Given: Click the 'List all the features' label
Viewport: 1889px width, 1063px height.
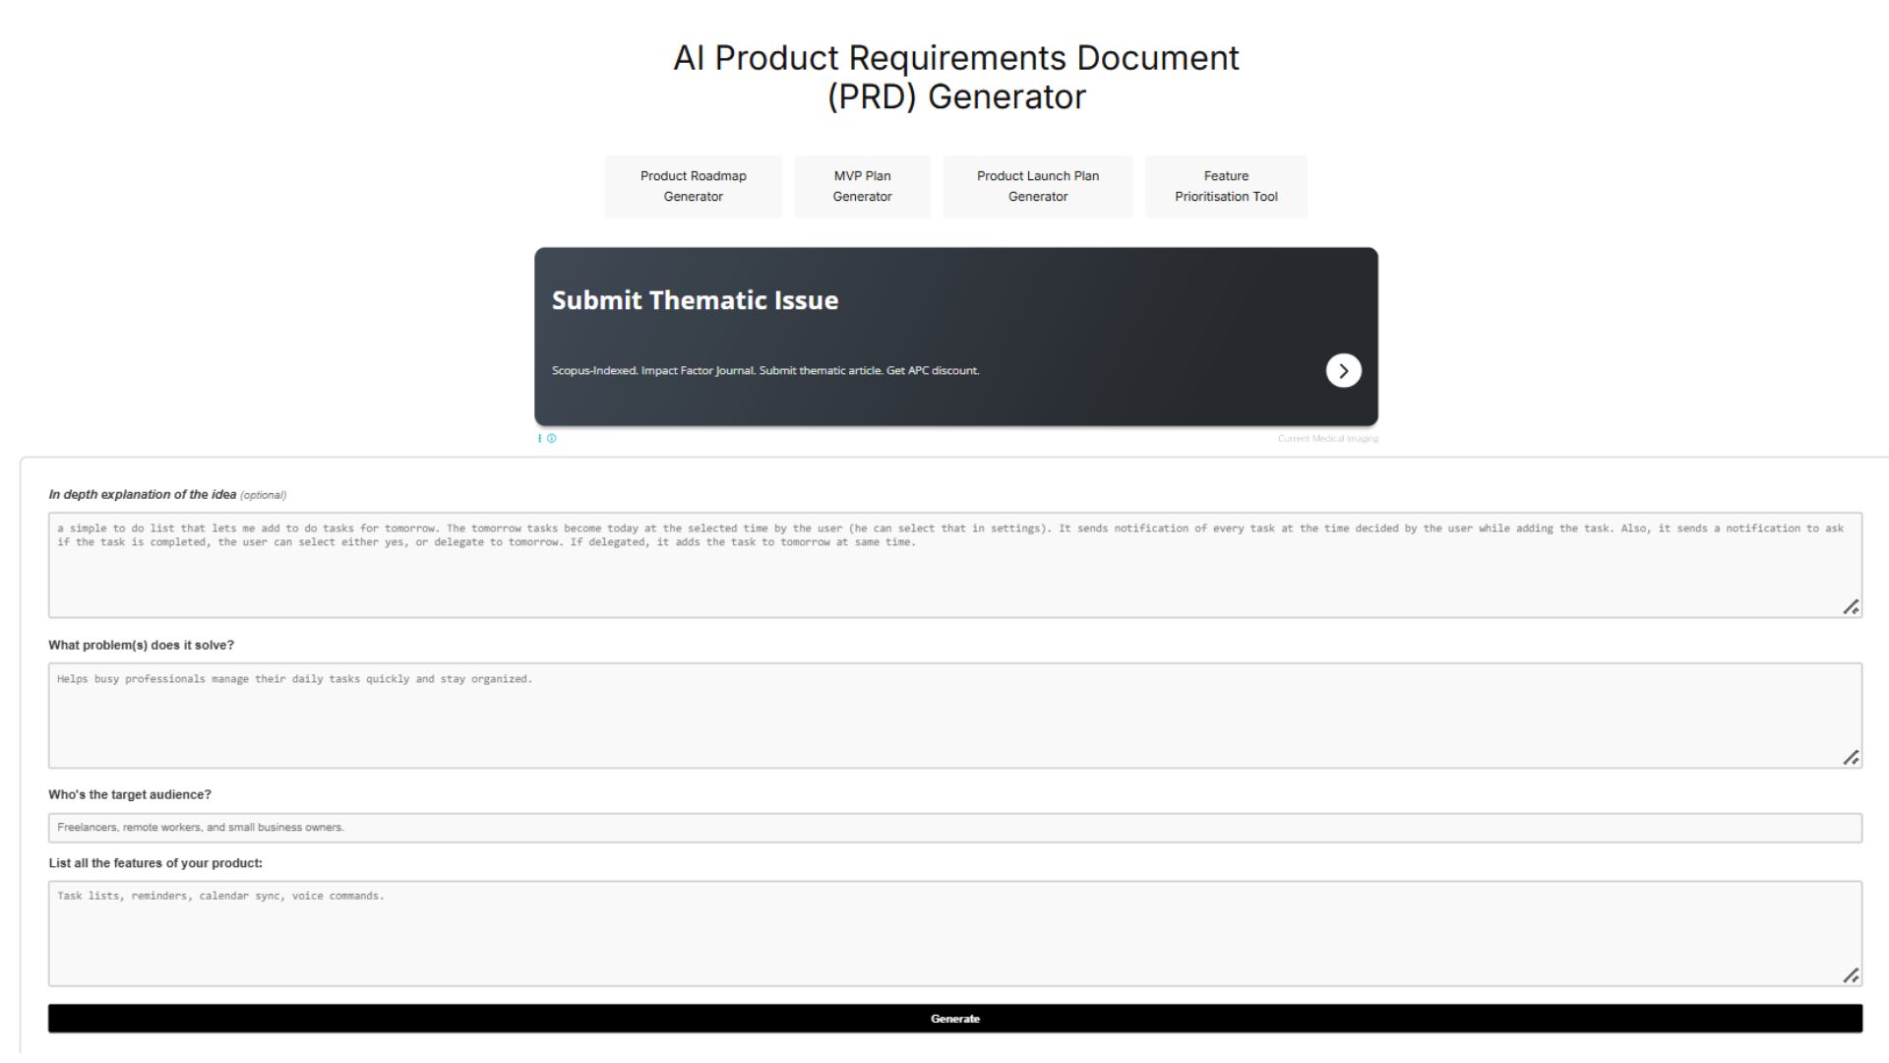Looking at the screenshot, I should (155, 863).
